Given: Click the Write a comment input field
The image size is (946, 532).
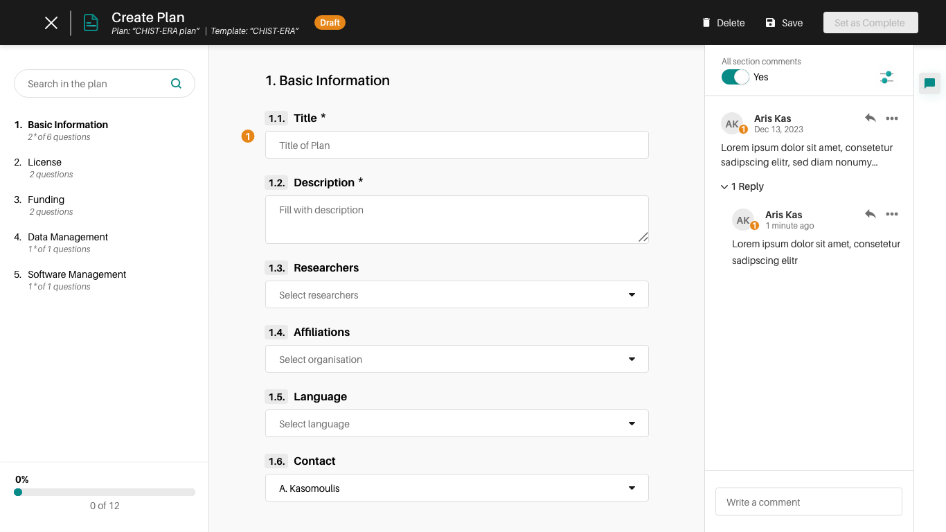Looking at the screenshot, I should point(808,502).
